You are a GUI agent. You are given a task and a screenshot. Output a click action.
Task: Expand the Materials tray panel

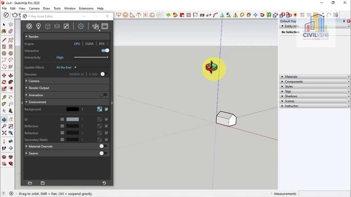[x=314, y=77]
